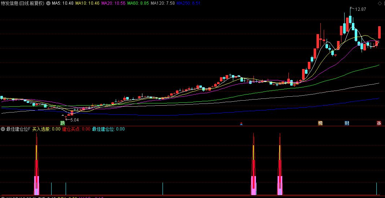The image size is (385, 198).
Task: Select the MA120: 7.58 label
Action: coord(163,4)
